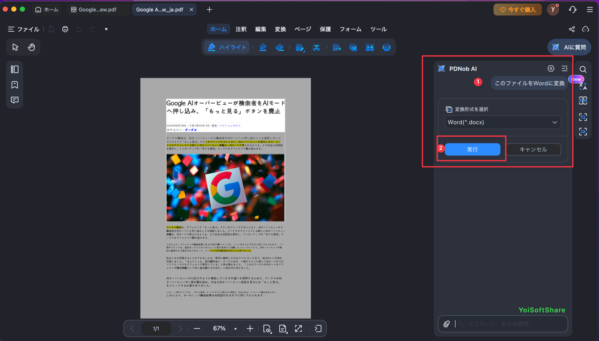
Task: Click the 今すぐ購入 button
Action: (x=518, y=9)
